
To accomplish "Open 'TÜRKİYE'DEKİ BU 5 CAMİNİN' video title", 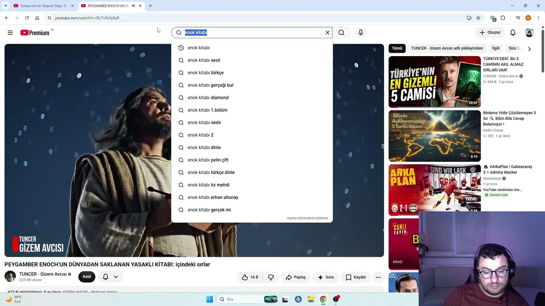I will [x=503, y=64].
